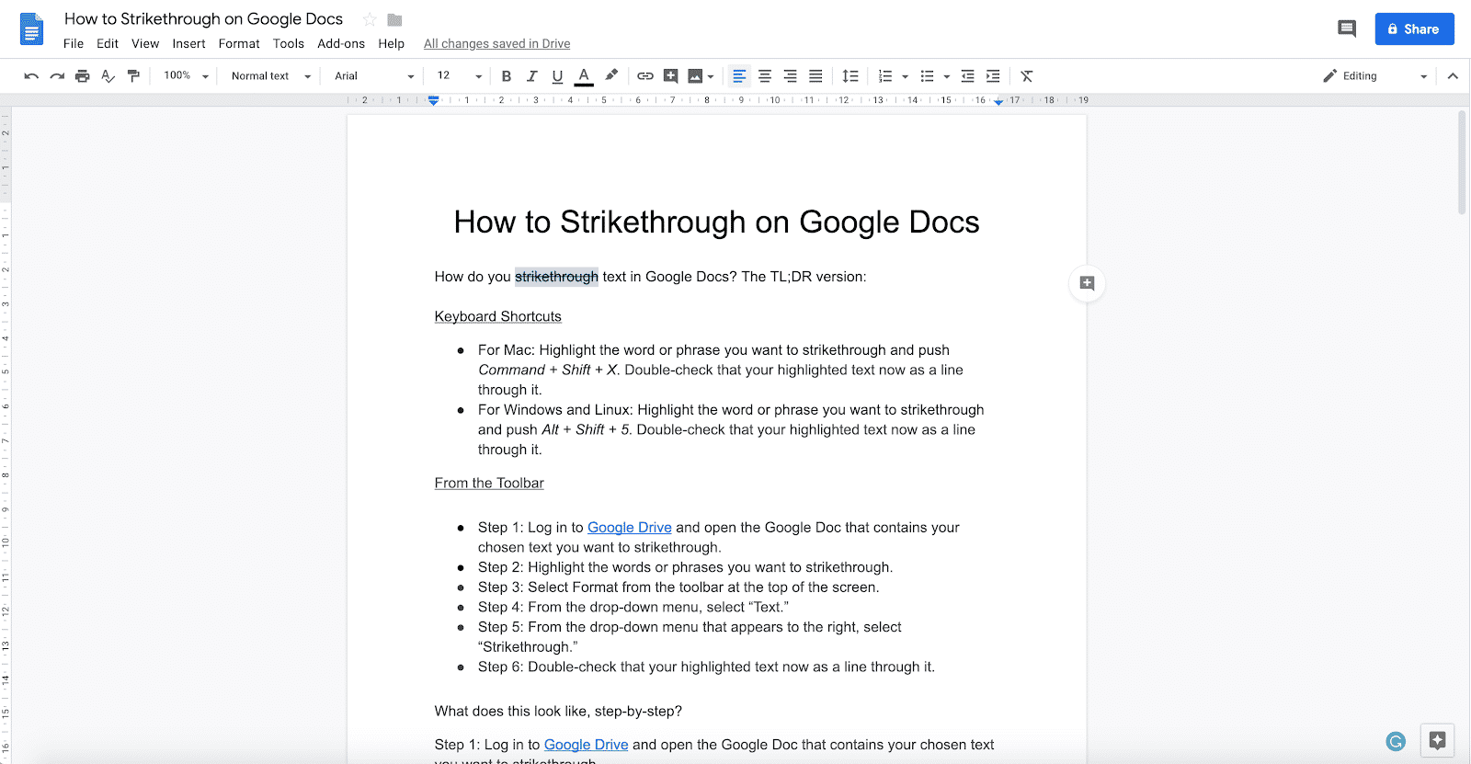This screenshot has height=764, width=1471.
Task: Open line spacing options
Action: coord(850,76)
